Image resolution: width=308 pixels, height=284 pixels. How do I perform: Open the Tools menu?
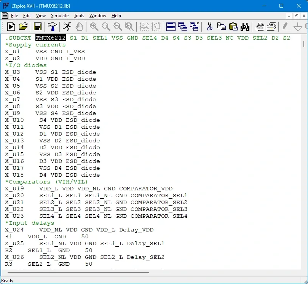coord(79,16)
